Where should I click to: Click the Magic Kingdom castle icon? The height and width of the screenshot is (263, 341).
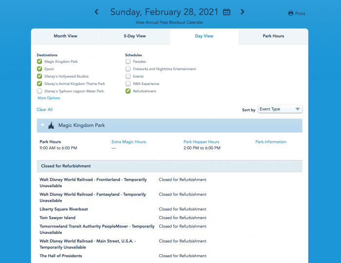(x=51, y=125)
